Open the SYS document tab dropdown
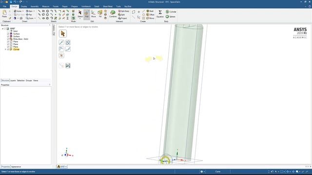The width and height of the screenshot is (312, 175). [x=66, y=167]
